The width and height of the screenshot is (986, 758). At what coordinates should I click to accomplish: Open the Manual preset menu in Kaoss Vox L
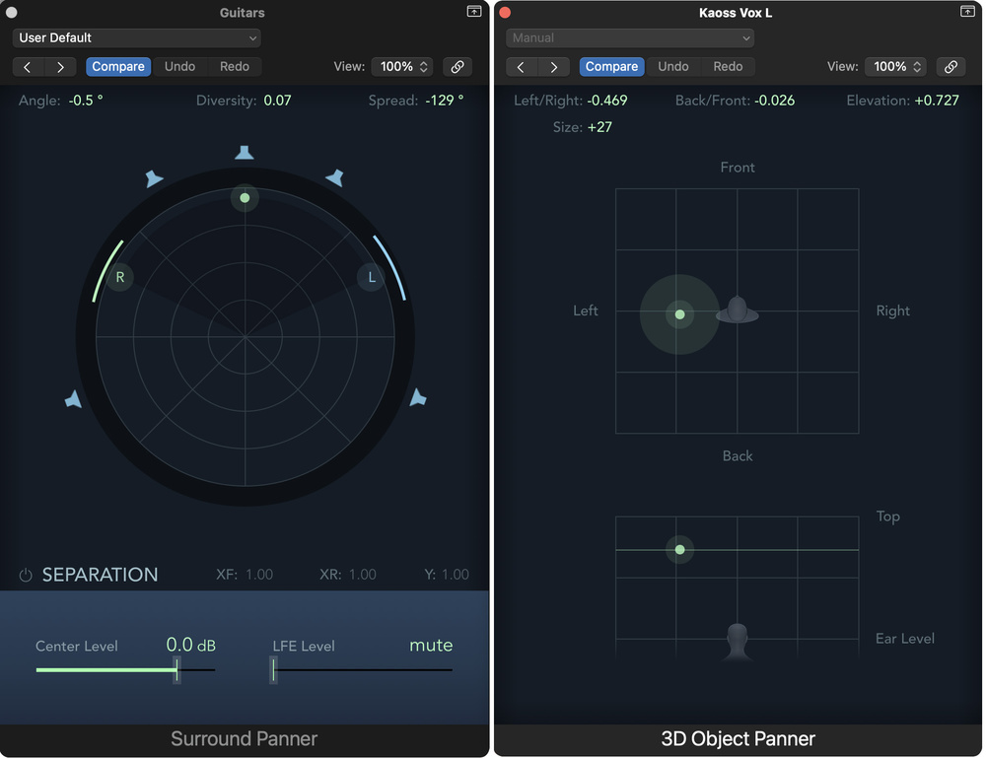(x=629, y=36)
